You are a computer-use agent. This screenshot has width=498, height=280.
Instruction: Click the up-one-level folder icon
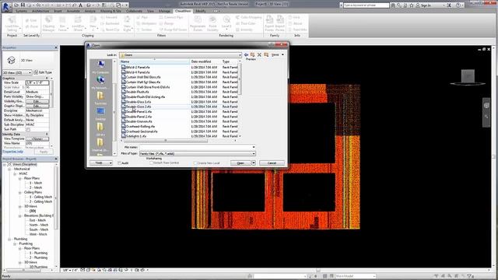pyautogui.click(x=252, y=55)
